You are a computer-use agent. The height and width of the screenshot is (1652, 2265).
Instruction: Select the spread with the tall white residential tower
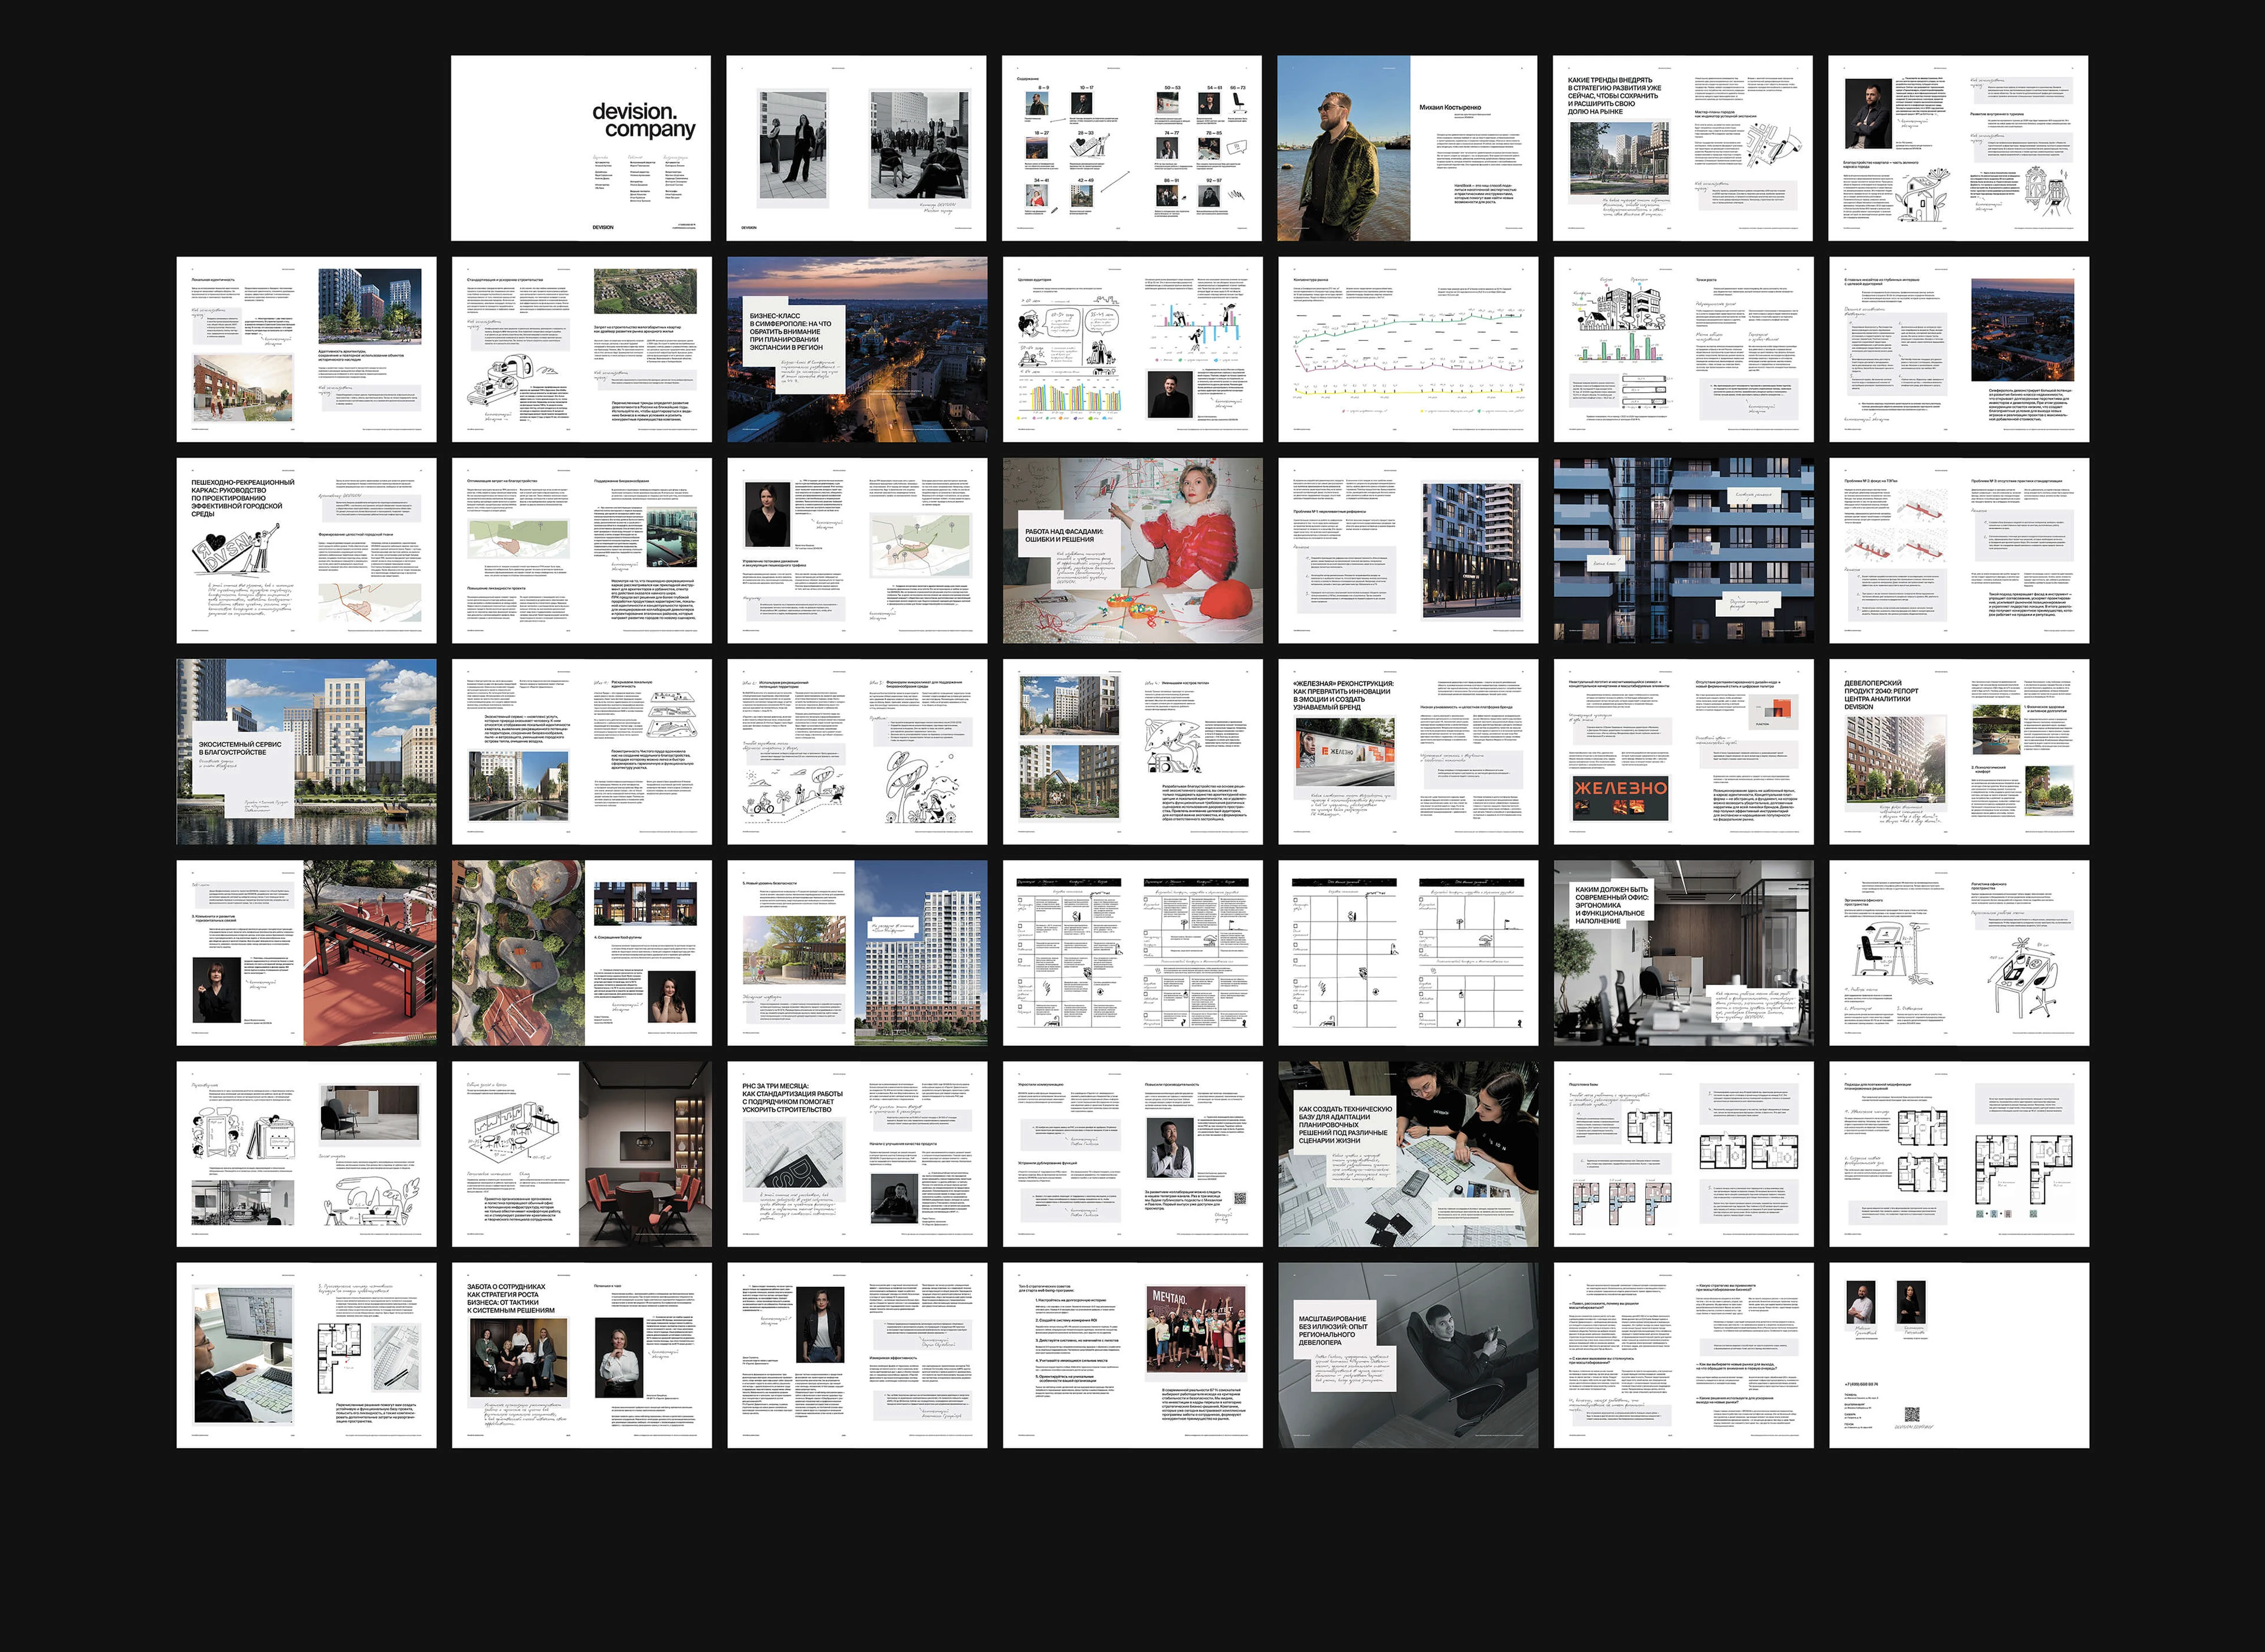[857, 953]
